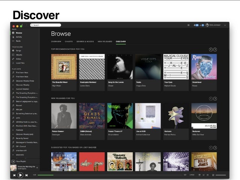Toggle play/pause button
The height and width of the screenshot is (180, 240).
coord(20,175)
